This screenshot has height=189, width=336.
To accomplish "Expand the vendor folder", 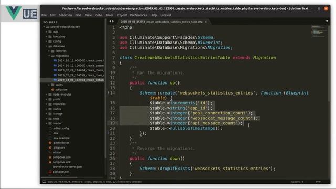I will [x=47, y=123].
